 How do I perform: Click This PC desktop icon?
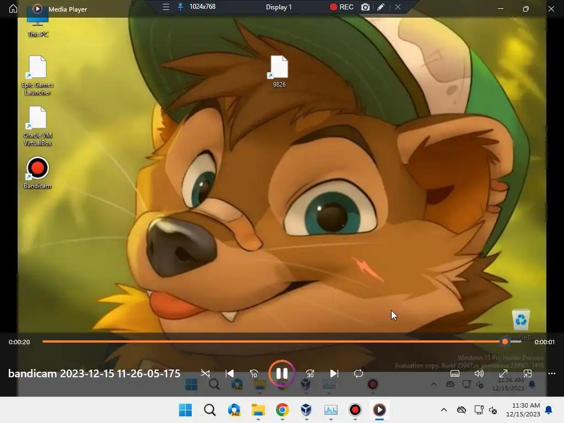point(37,22)
